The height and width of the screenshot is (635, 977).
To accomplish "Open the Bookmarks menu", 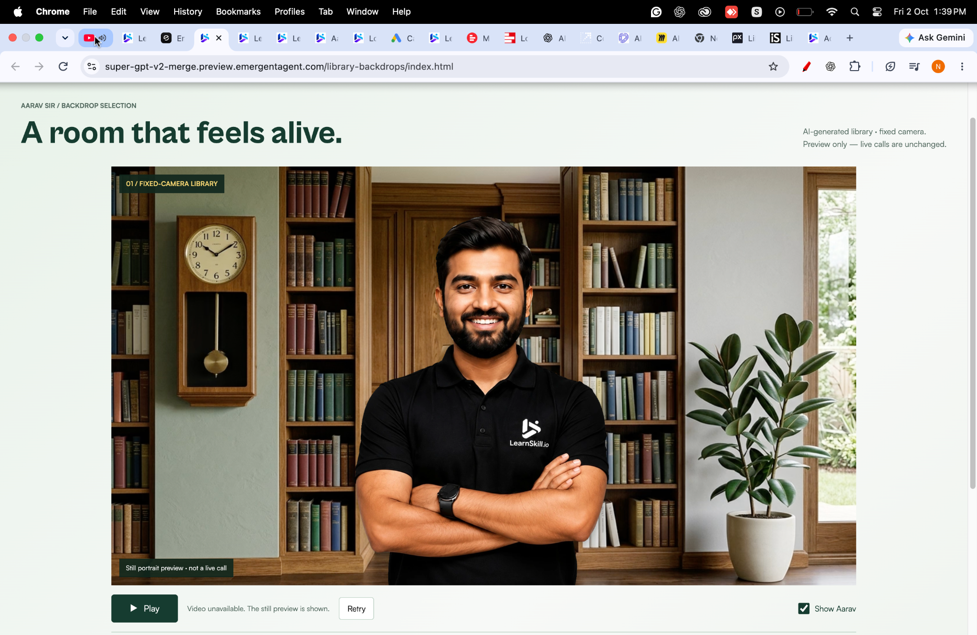I will 238,11.
